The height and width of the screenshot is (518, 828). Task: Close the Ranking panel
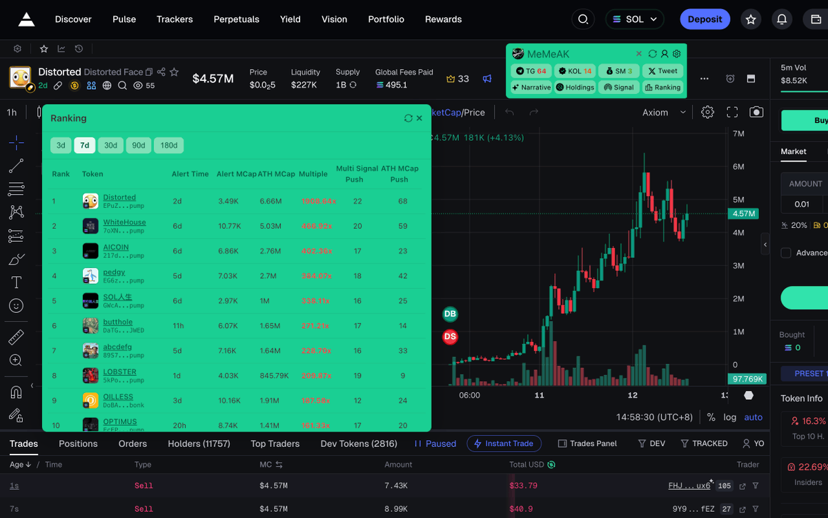pos(419,118)
